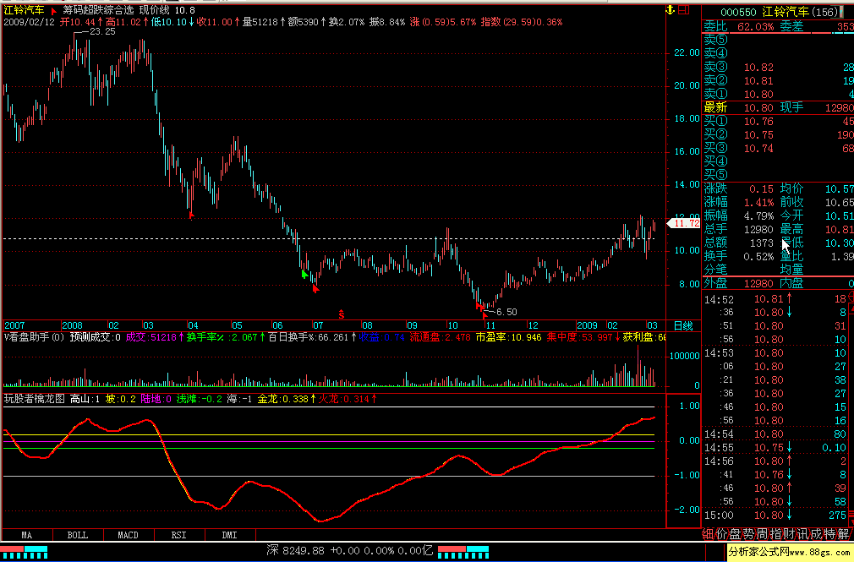Select the 周 tab in the quote panel
This screenshot has width=854, height=562.
coord(763,534)
